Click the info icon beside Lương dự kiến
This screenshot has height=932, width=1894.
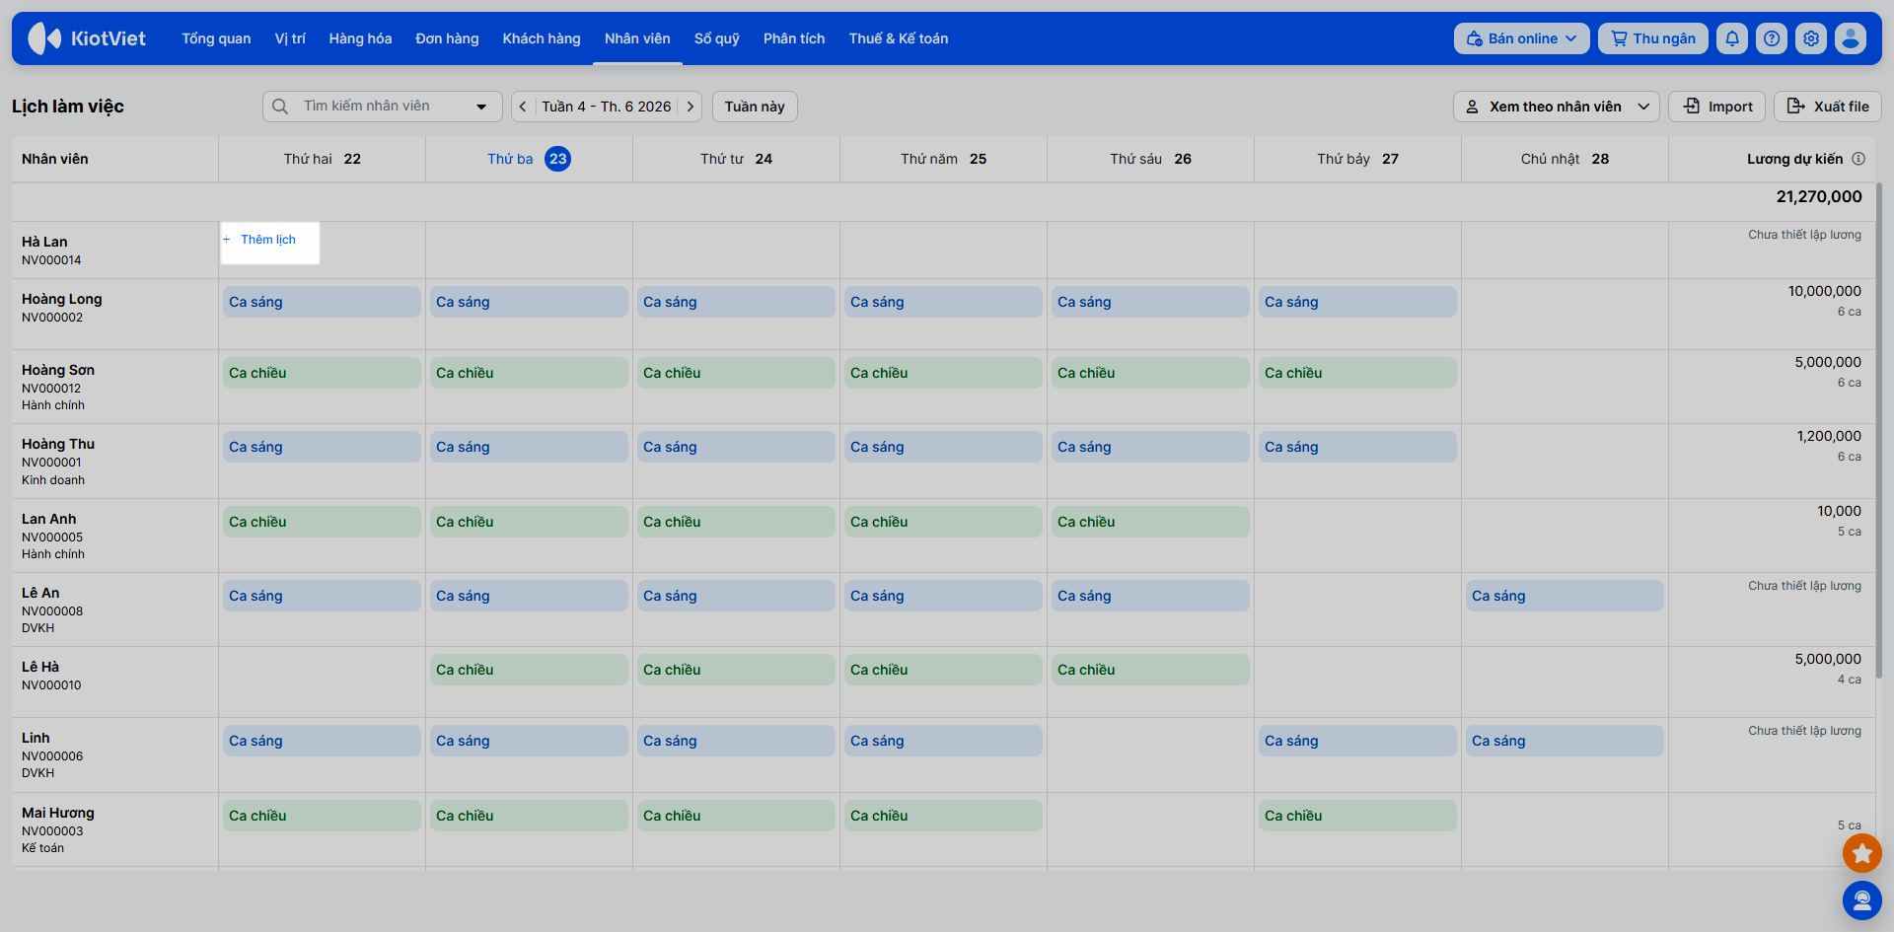tap(1858, 159)
